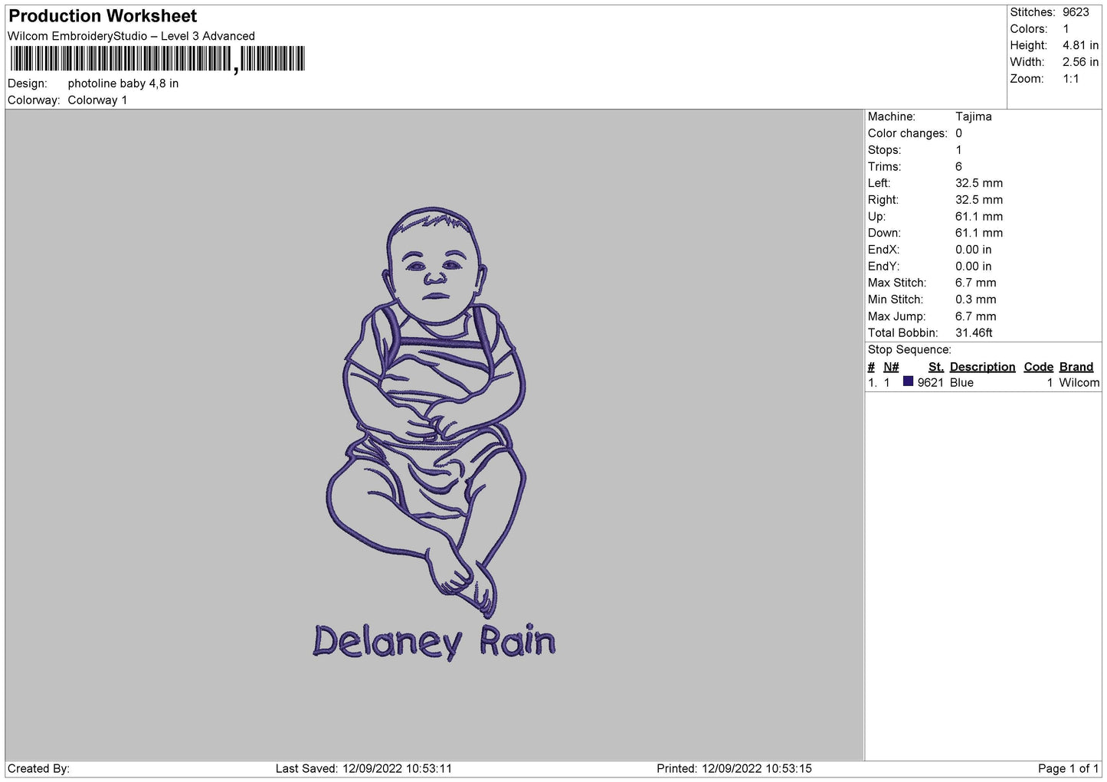Select the Wilcom EmbroideryStudio – Level 3 Advanced line
The height and width of the screenshot is (782, 1107).
(x=131, y=36)
